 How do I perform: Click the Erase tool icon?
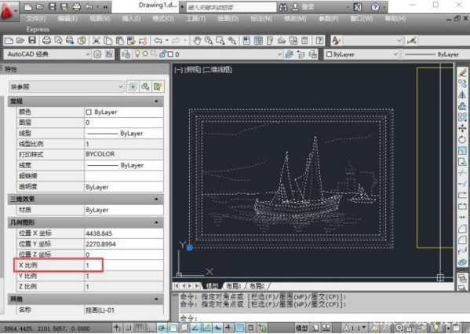(x=462, y=72)
